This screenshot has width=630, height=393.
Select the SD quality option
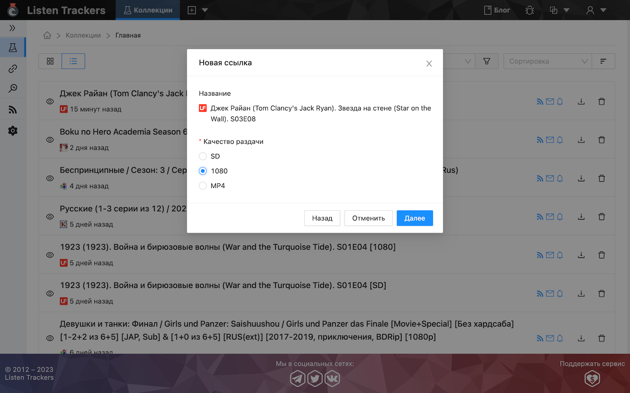202,156
